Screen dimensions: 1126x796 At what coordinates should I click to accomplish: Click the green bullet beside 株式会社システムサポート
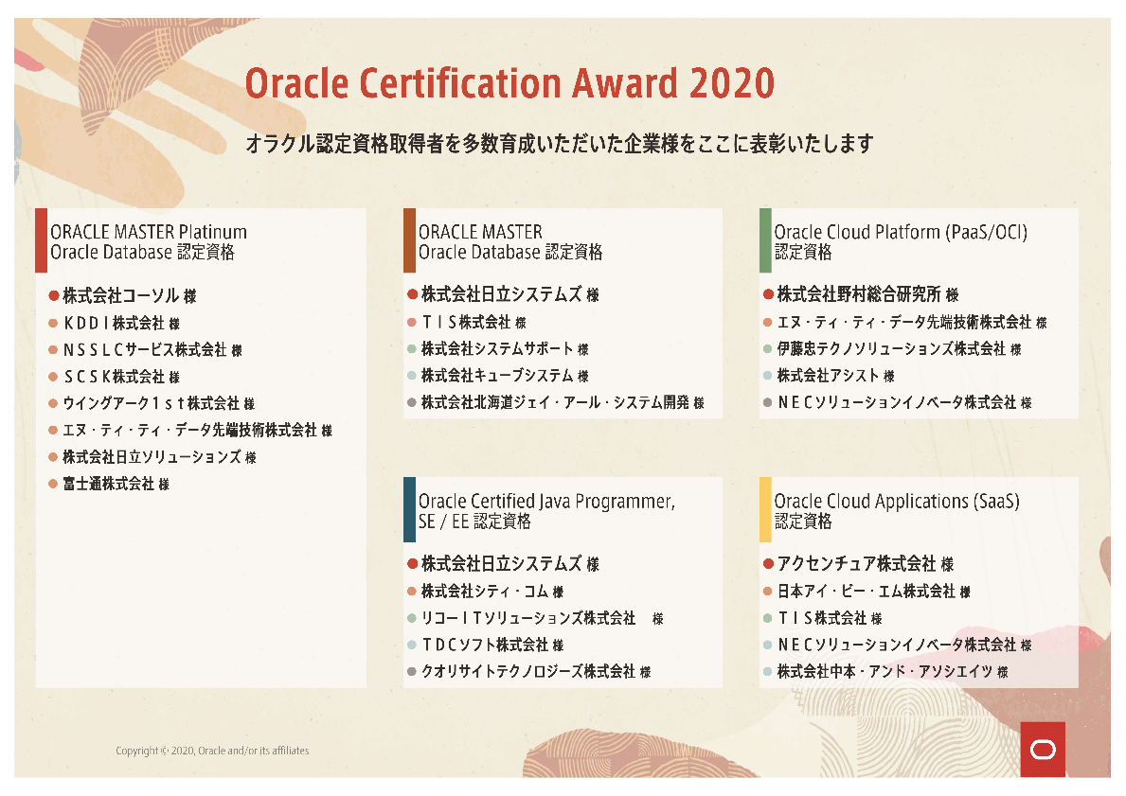click(412, 349)
